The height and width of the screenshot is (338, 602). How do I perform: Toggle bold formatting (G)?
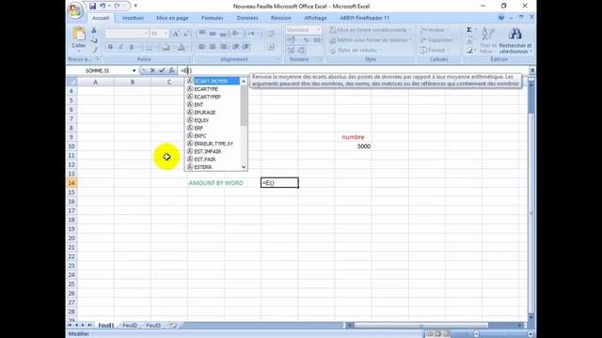coord(110,47)
